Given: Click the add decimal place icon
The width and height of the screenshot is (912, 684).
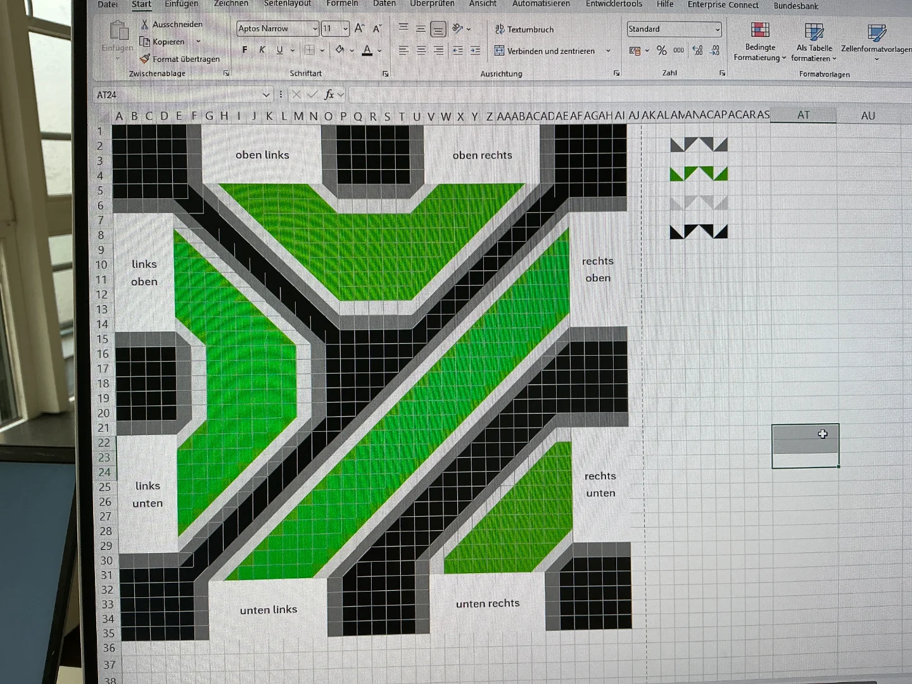Looking at the screenshot, I should (698, 50).
